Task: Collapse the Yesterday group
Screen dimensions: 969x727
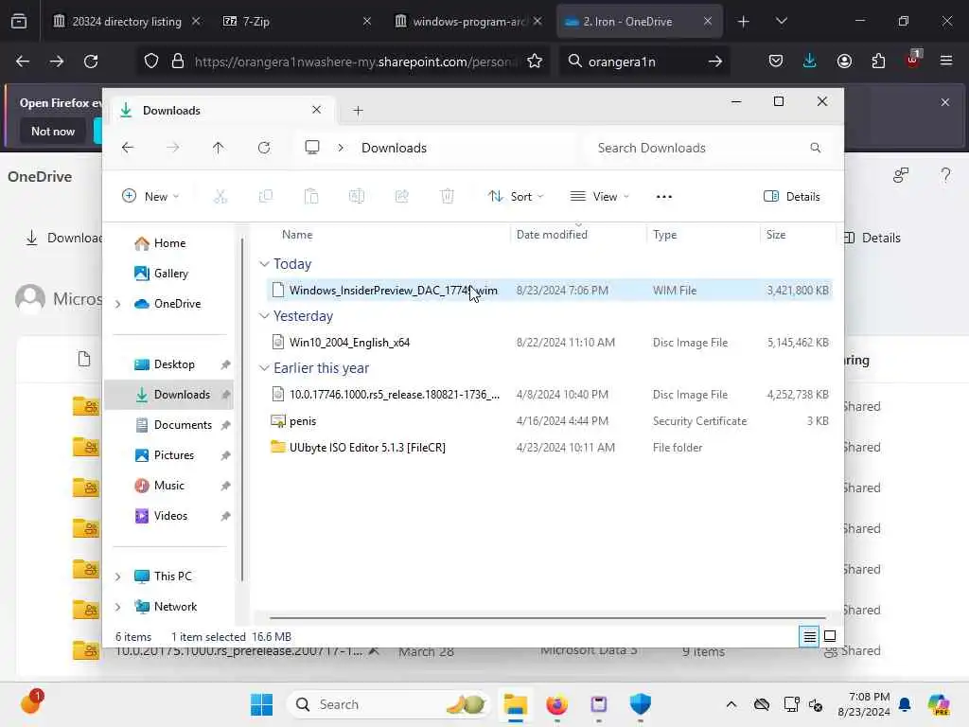Action: [x=265, y=316]
